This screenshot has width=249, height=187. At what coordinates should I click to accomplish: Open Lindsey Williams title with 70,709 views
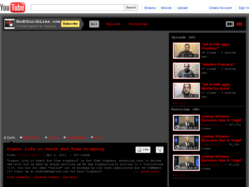[221, 139]
